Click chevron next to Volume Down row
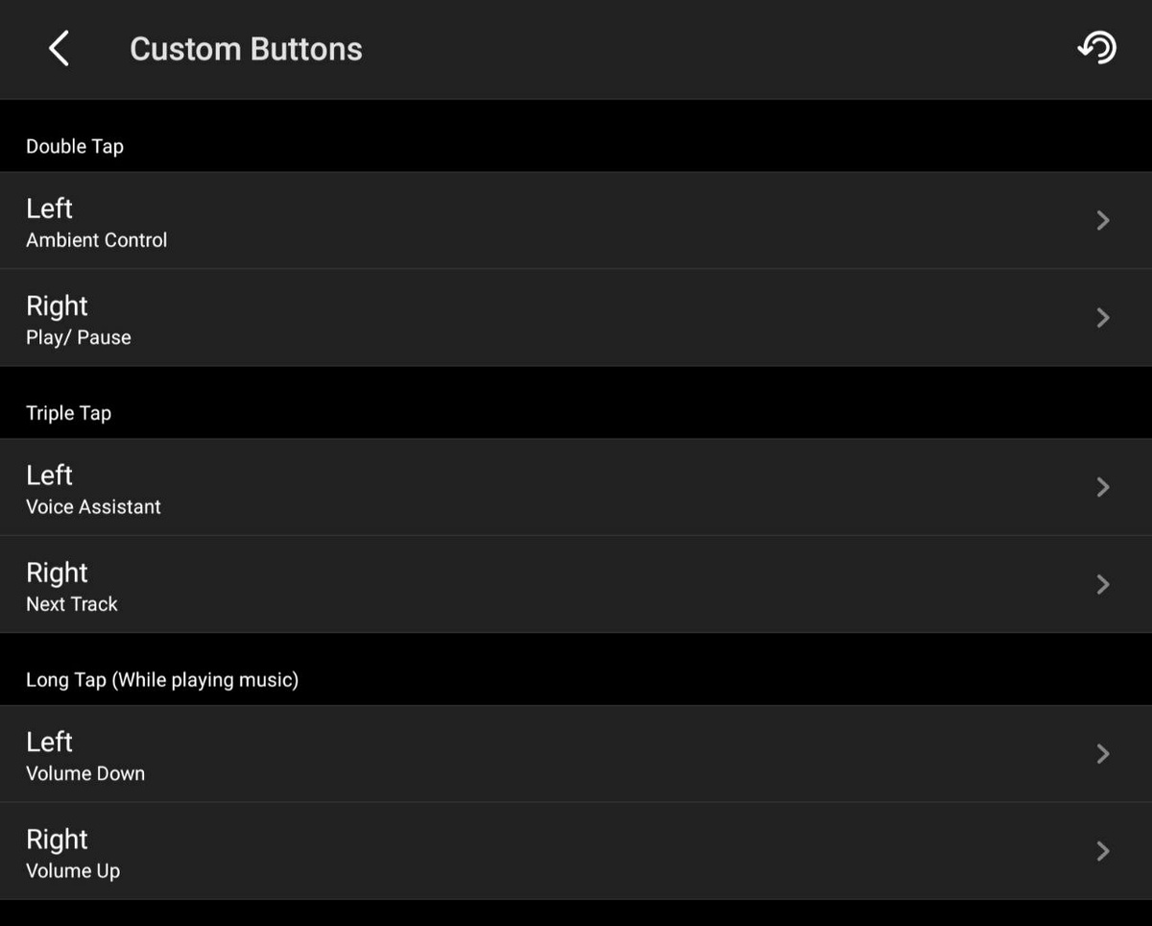 tap(1103, 754)
